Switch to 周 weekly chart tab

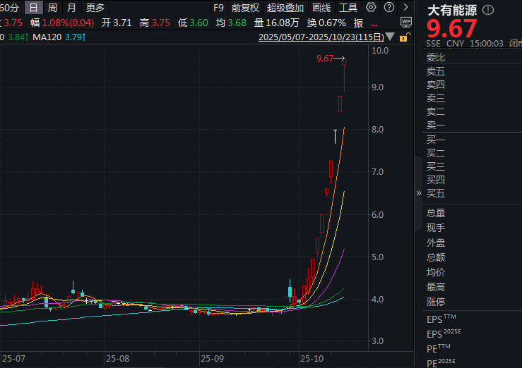[52, 8]
